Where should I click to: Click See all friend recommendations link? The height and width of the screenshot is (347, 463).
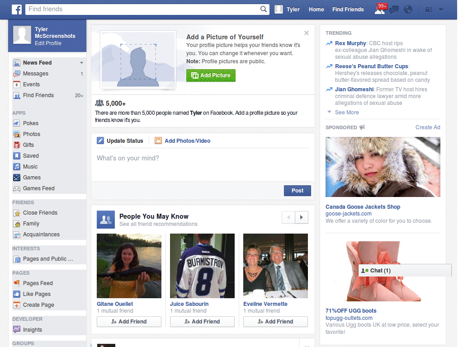[158, 224]
